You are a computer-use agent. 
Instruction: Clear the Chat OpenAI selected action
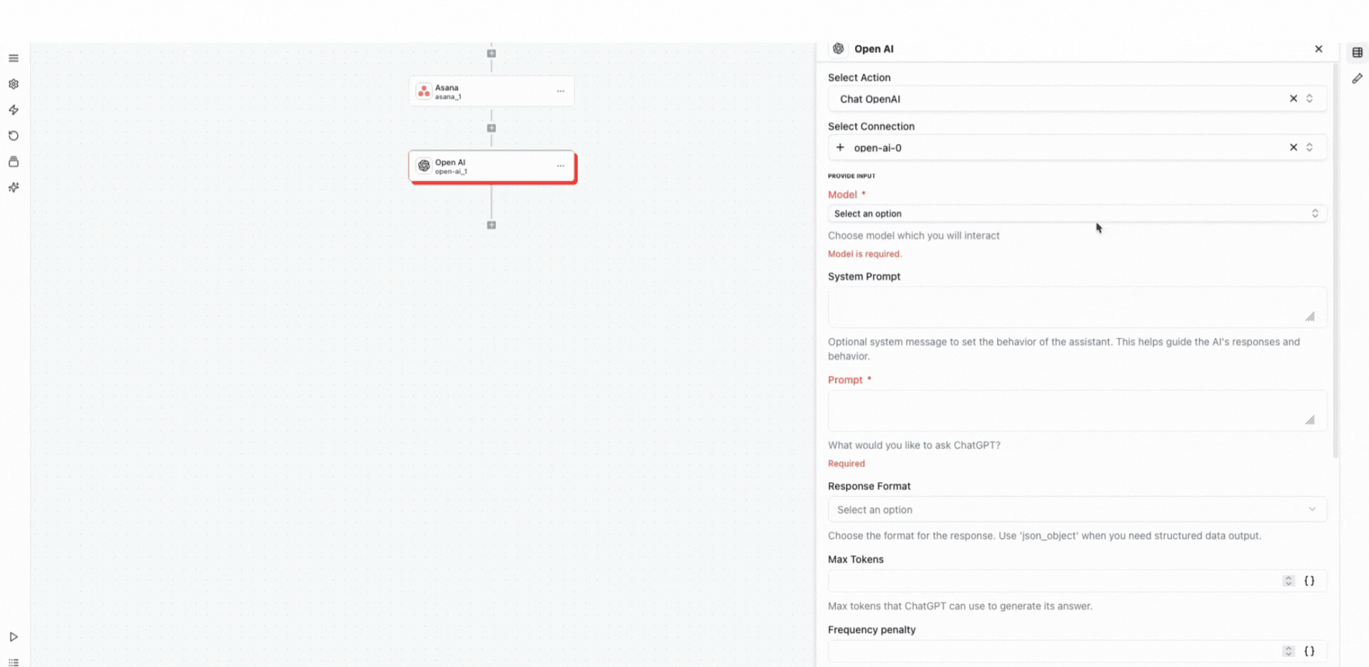coord(1293,98)
